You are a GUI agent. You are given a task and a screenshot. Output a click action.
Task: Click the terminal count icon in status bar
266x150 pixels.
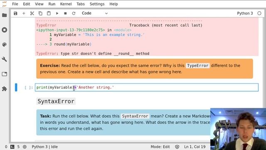pos(12,147)
